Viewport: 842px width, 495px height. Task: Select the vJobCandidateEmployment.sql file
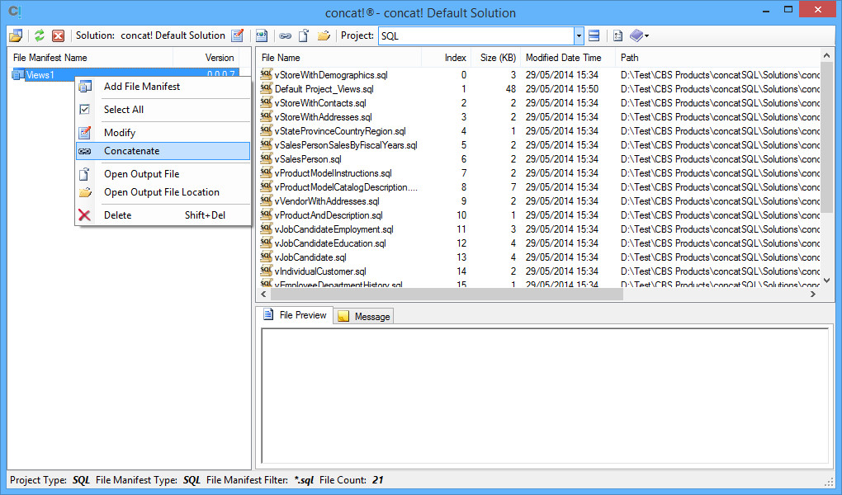334,229
